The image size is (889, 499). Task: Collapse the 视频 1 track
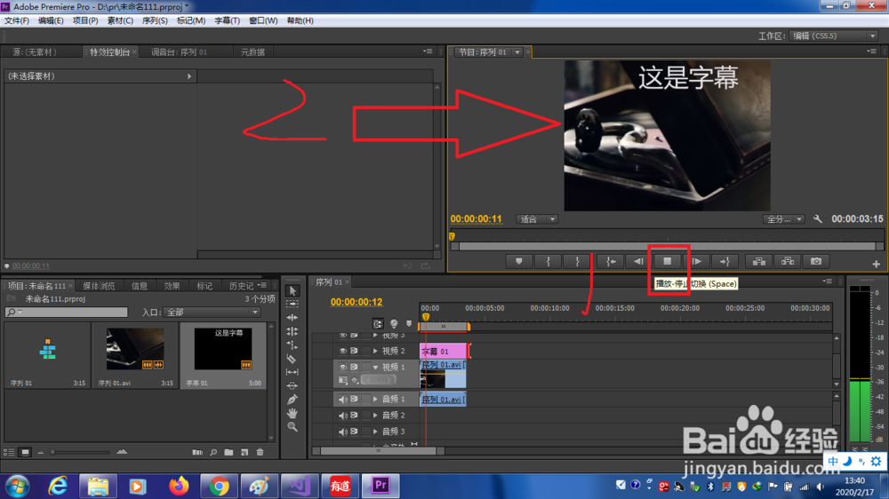[x=375, y=367]
